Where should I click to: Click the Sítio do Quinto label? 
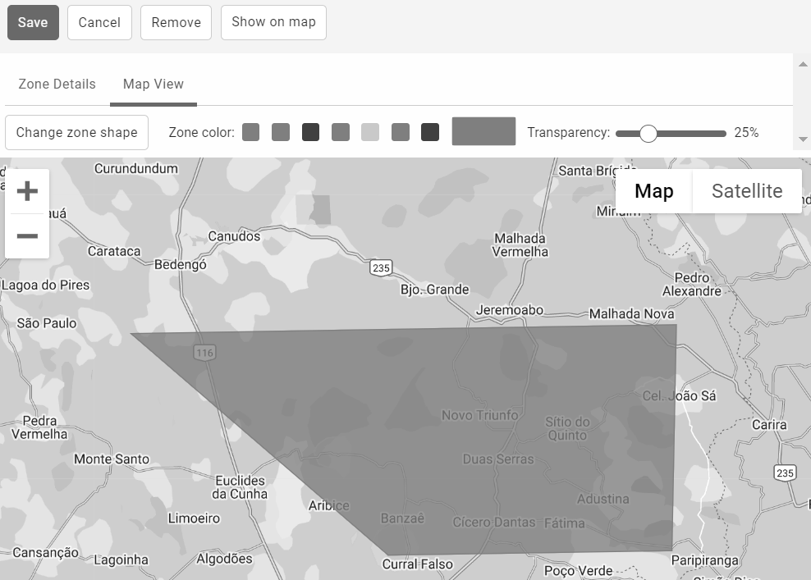pyautogui.click(x=567, y=428)
